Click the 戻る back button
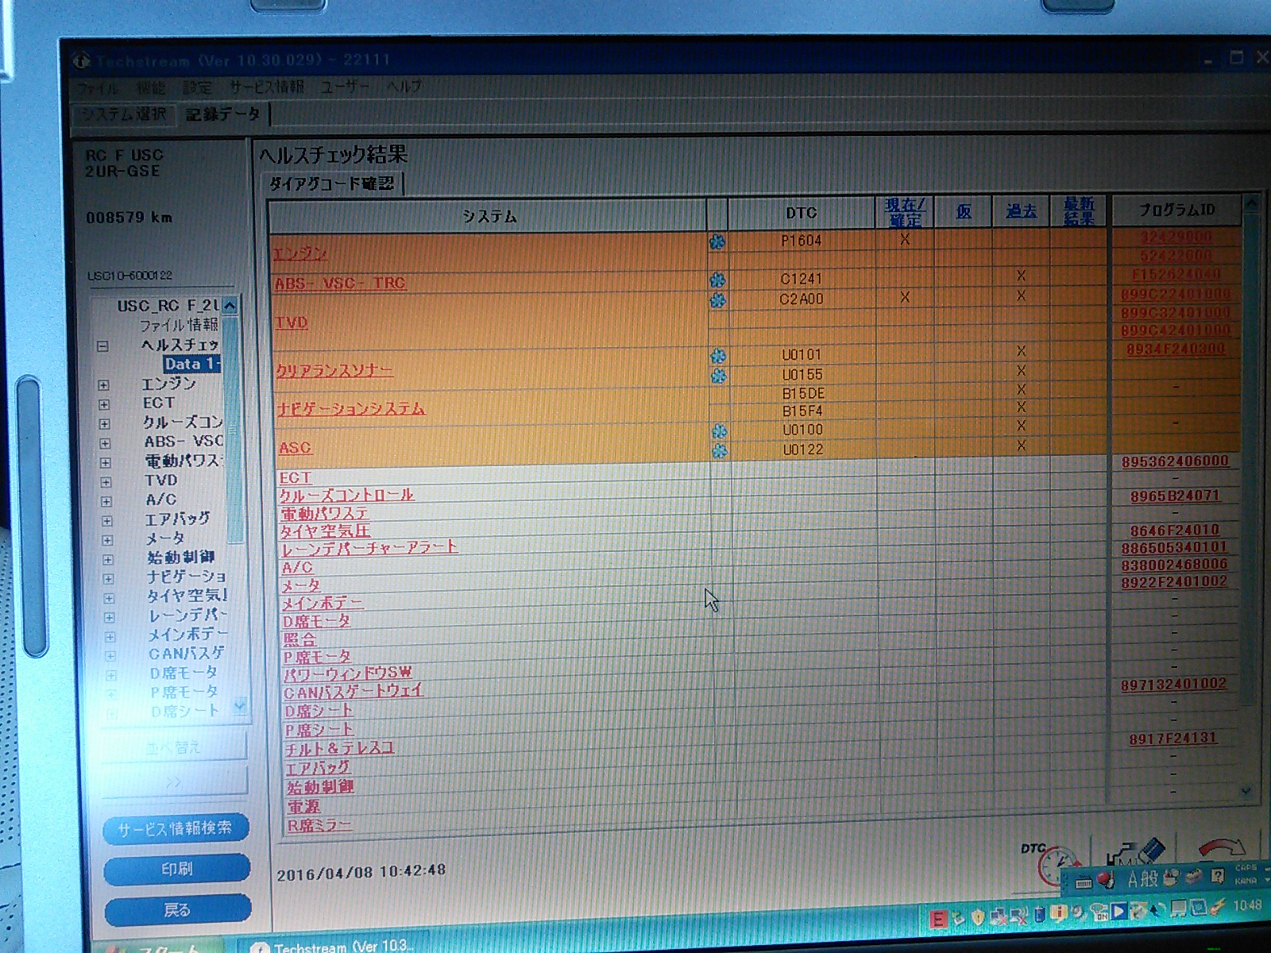 click(x=177, y=910)
